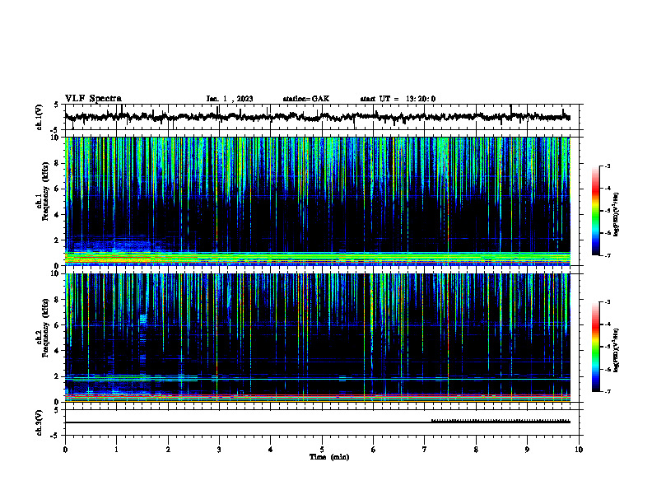Screen dimensions: 652x504
Task: Click the -3 label on ch.1 color scale
Action: coord(607,166)
